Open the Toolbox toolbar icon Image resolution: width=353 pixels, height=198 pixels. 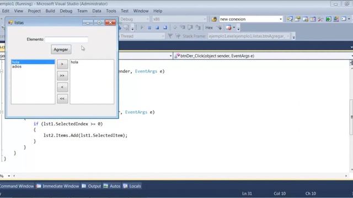[x=313, y=19]
